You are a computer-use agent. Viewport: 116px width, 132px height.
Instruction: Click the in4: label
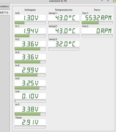click(x=18, y=65)
